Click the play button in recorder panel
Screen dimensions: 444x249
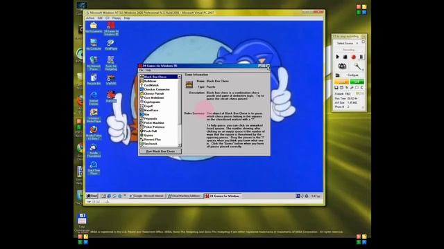pyautogui.click(x=337, y=57)
